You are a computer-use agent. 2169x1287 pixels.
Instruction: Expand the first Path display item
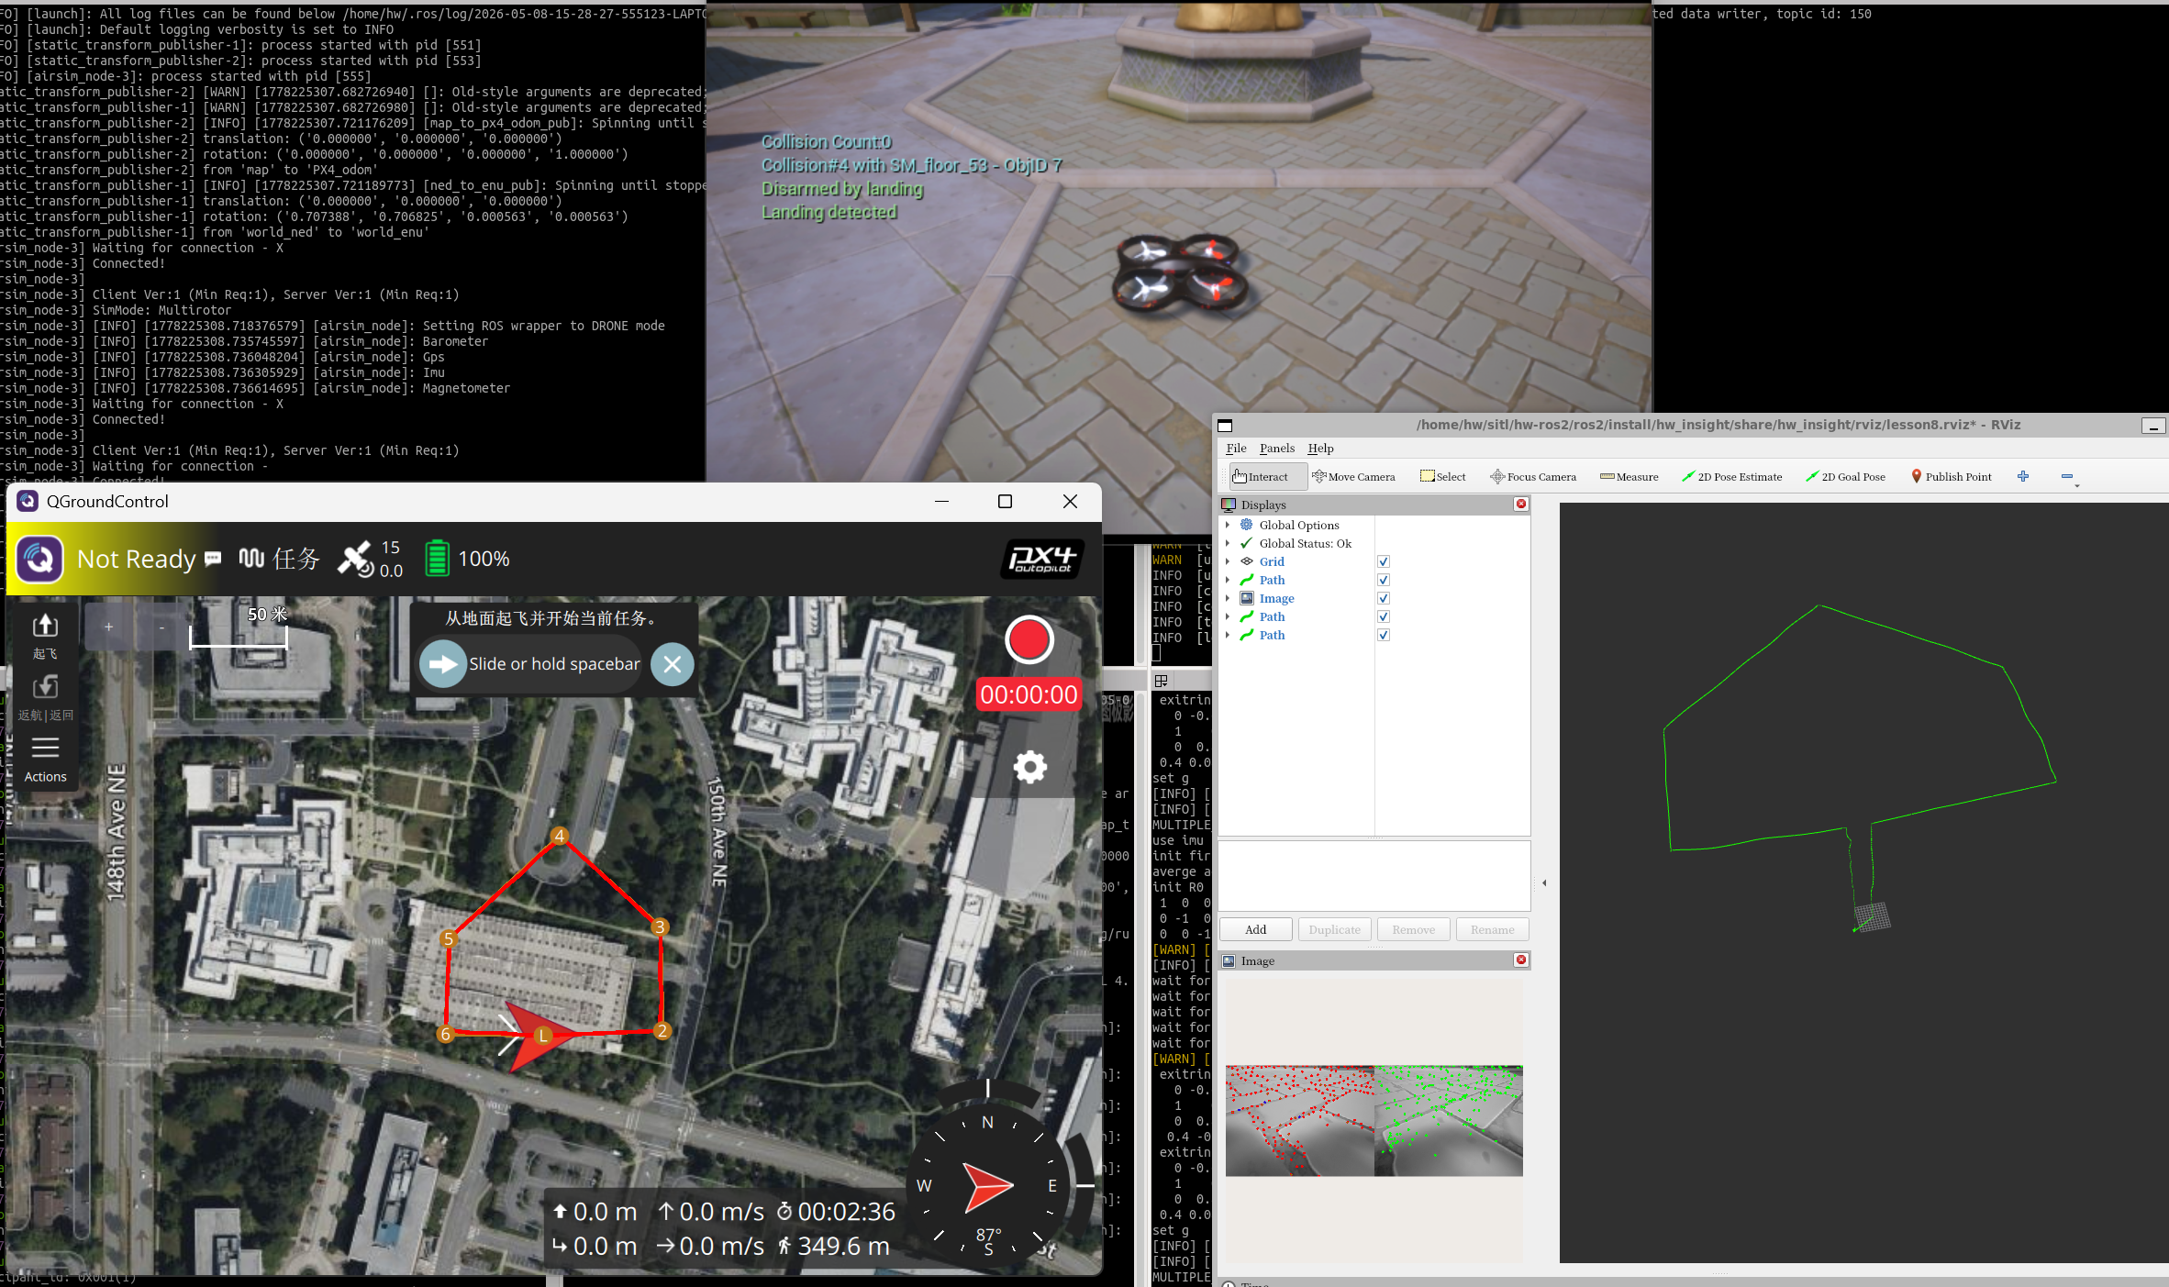click(1228, 580)
